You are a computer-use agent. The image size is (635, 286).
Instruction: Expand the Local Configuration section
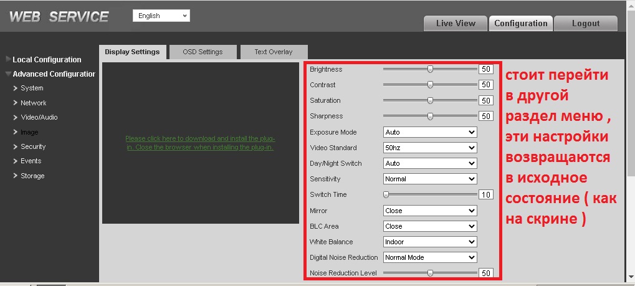pos(47,60)
